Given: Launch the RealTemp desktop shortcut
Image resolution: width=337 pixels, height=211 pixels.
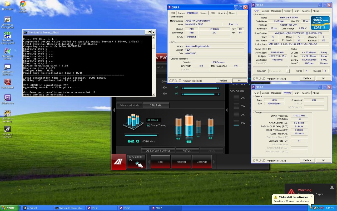Looking at the screenshot, I should coord(7,113).
